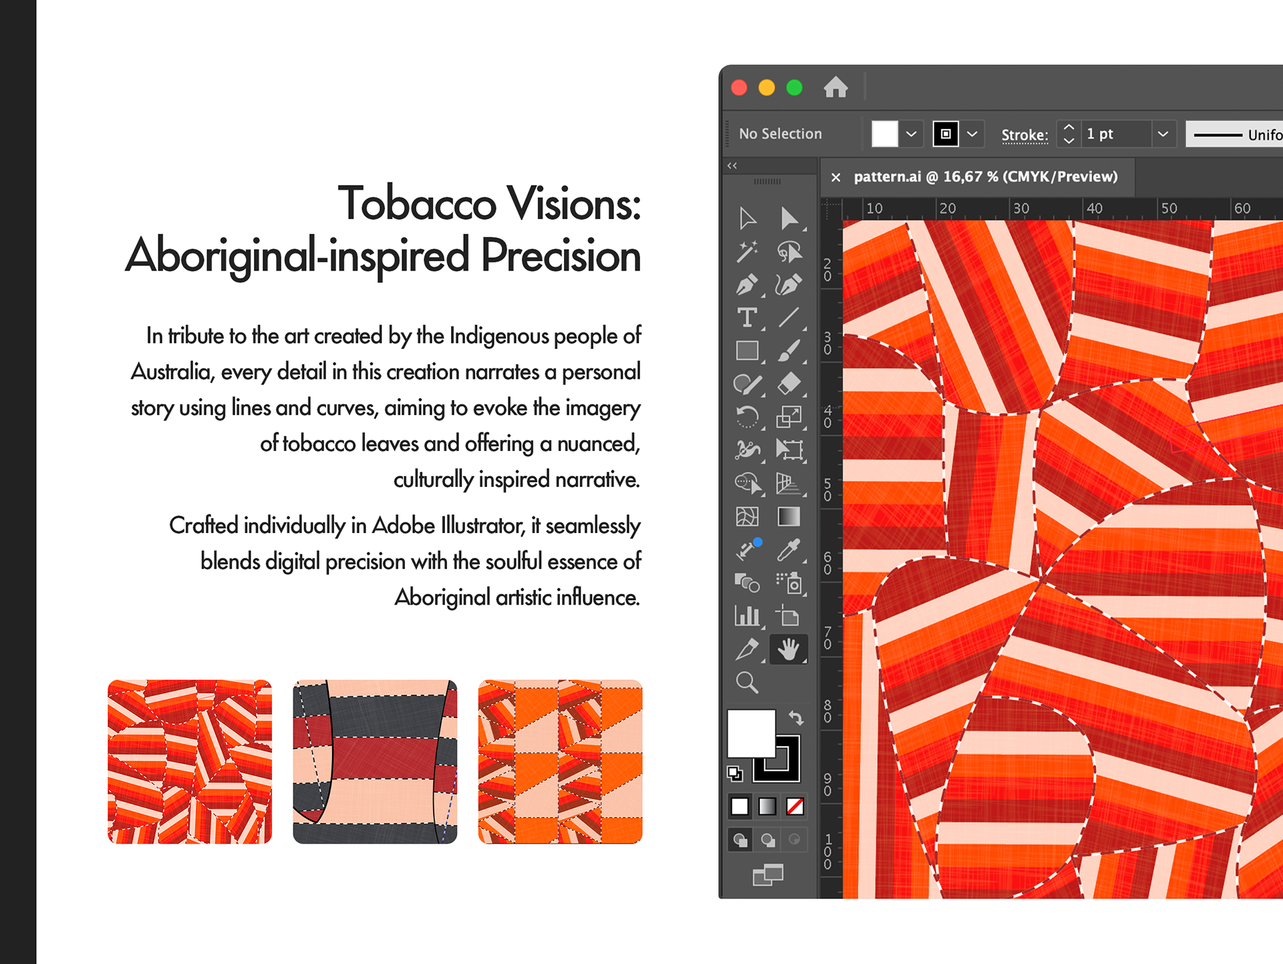Switch to Draw Behind mode
The width and height of the screenshot is (1283, 964).
point(768,840)
